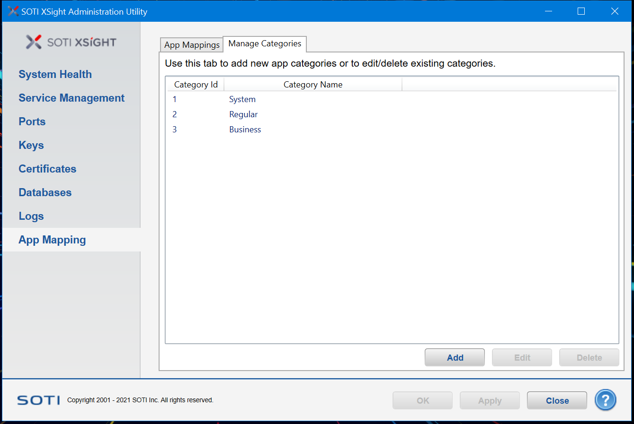This screenshot has width=634, height=424.
Task: Go to the Keys section
Action: point(31,145)
